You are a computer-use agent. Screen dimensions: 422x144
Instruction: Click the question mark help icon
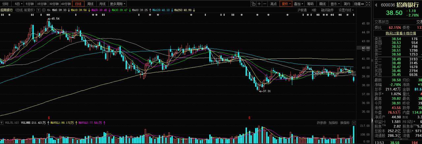coord(38,10)
